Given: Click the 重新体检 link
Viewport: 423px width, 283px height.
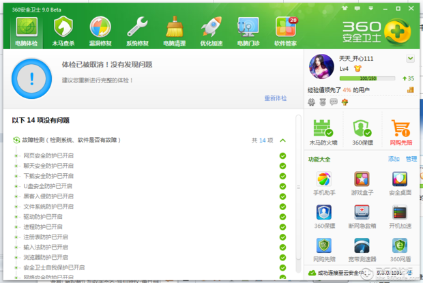Looking at the screenshot, I should (x=276, y=98).
